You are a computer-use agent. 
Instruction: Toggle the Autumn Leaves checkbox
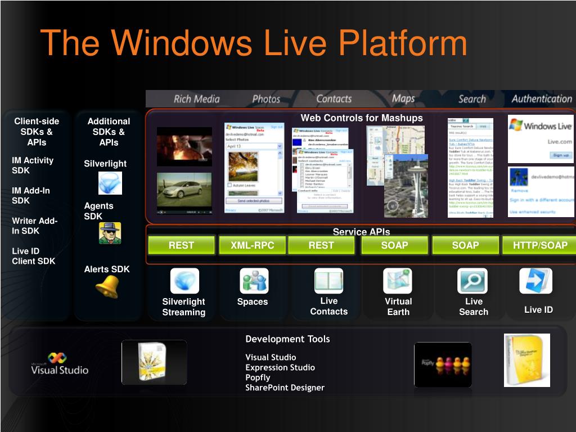pyautogui.click(x=229, y=185)
